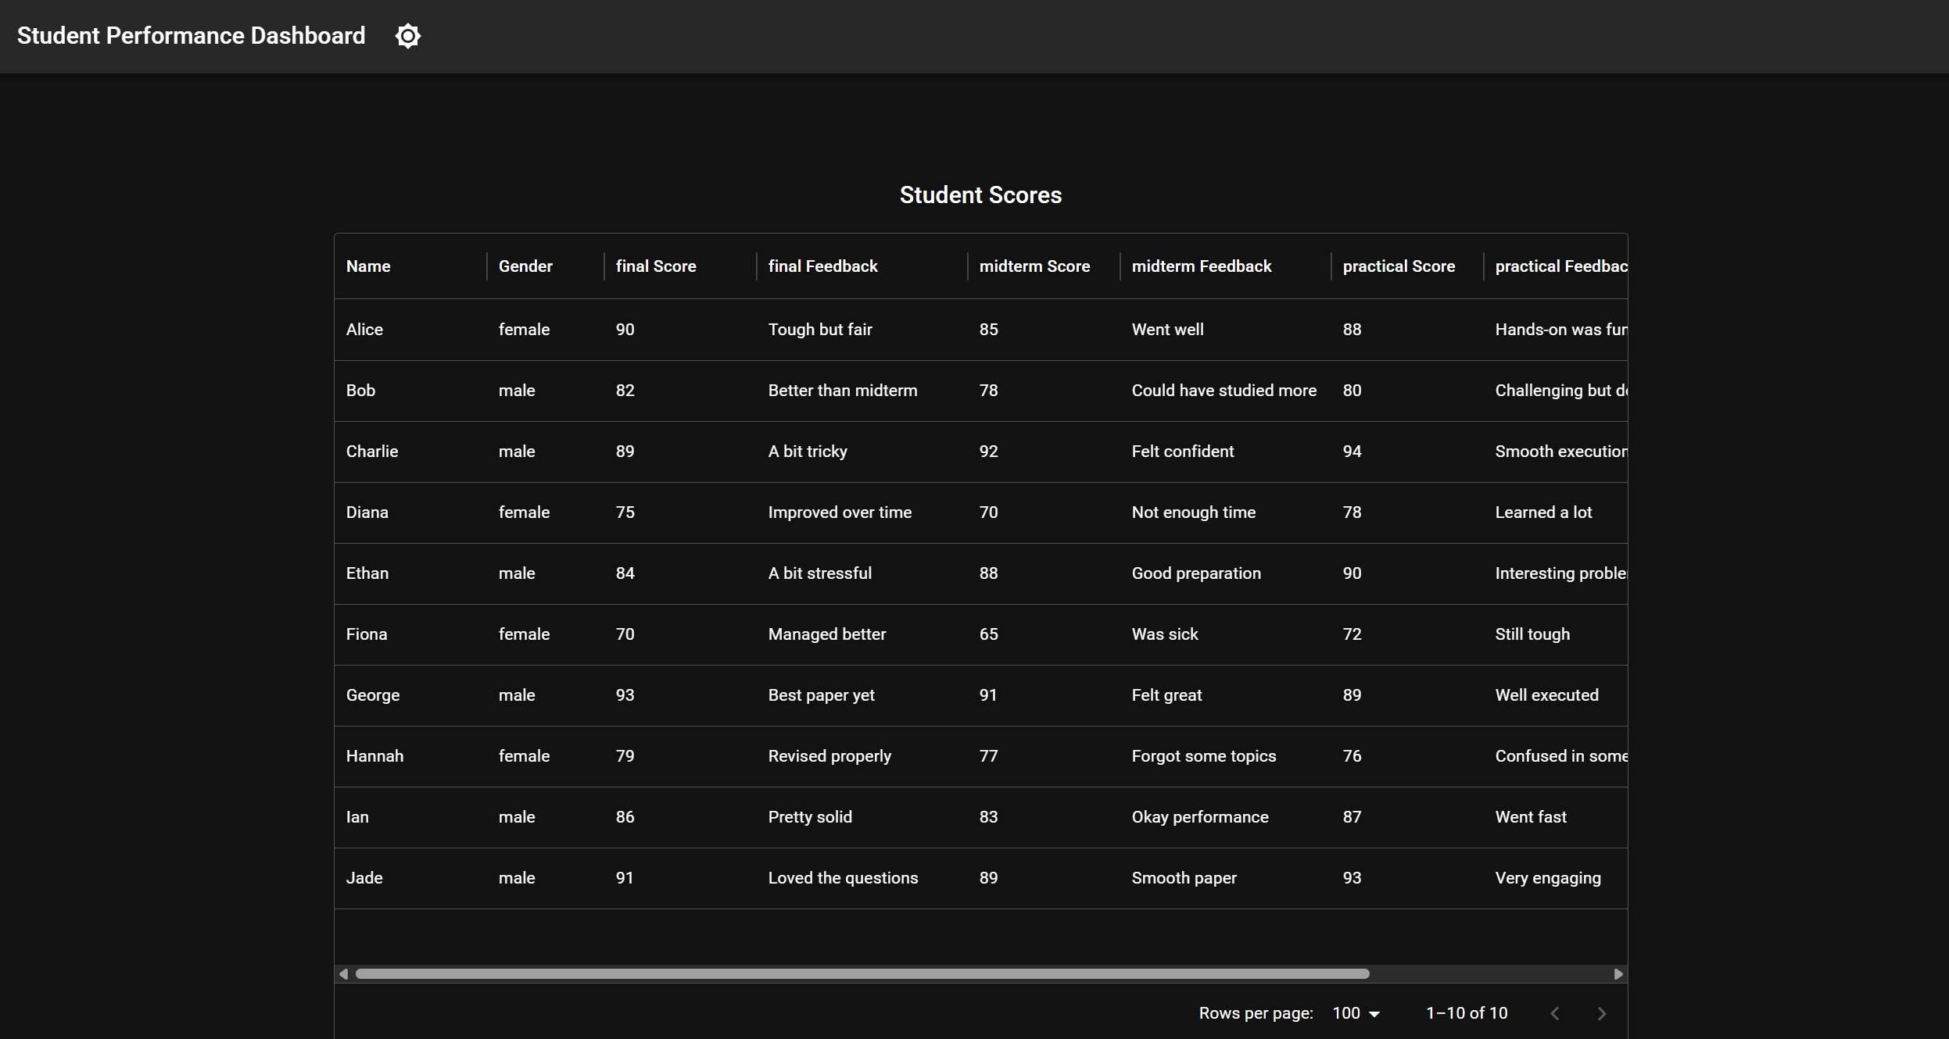Go to the previous page arrow
Screen dimensions: 1949x1039
[x=1554, y=1013]
